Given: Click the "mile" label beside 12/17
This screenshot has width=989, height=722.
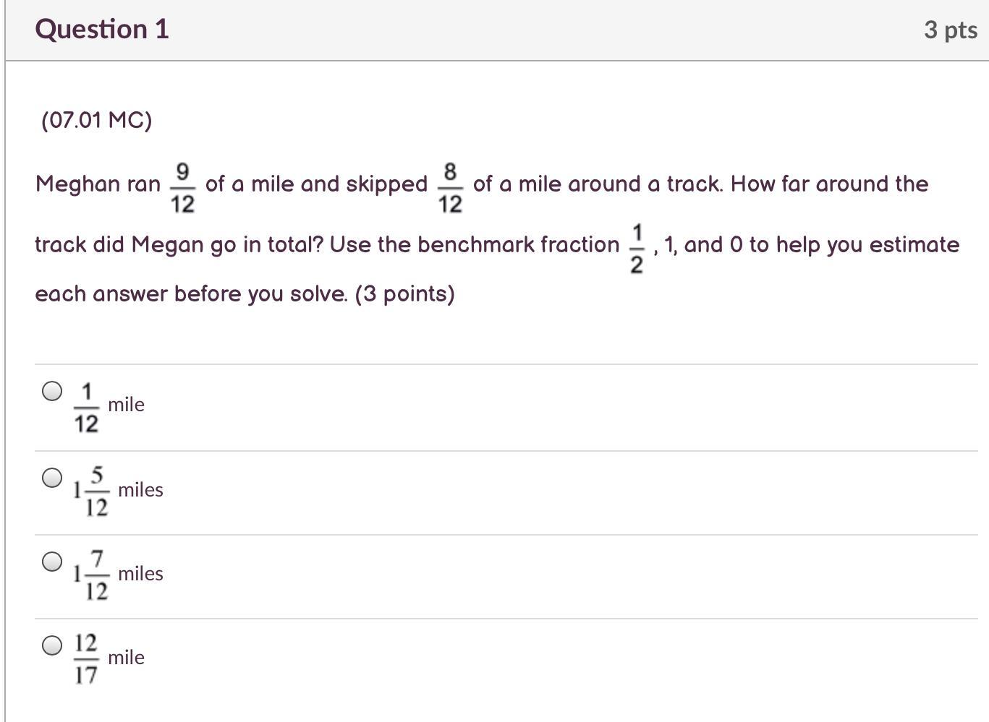Looking at the screenshot, I should (x=126, y=658).
